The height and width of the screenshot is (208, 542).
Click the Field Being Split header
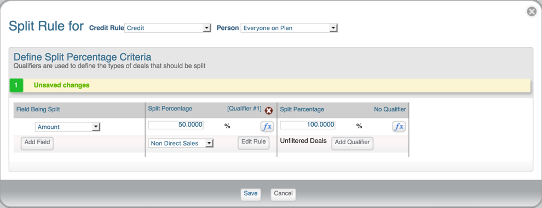pos(38,109)
